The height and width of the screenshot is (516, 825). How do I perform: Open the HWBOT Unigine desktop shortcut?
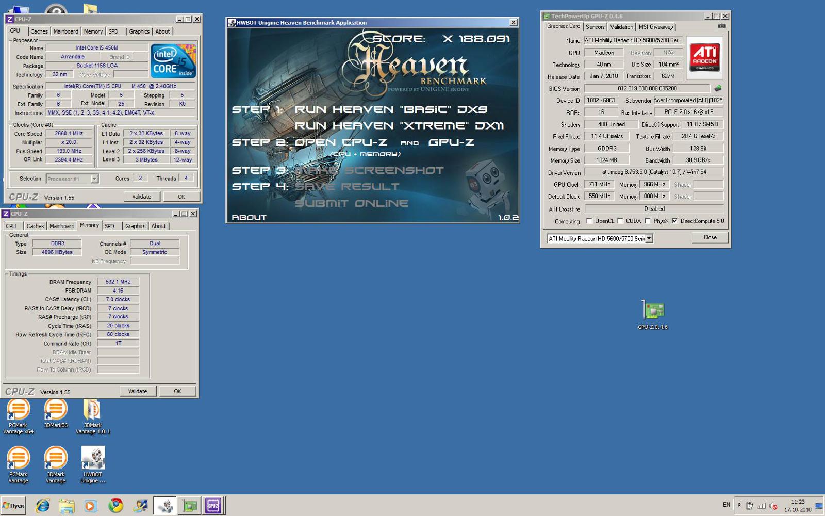click(93, 465)
